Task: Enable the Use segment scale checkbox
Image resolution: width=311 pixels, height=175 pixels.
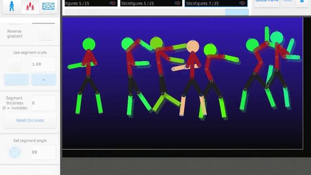Action: point(15,64)
